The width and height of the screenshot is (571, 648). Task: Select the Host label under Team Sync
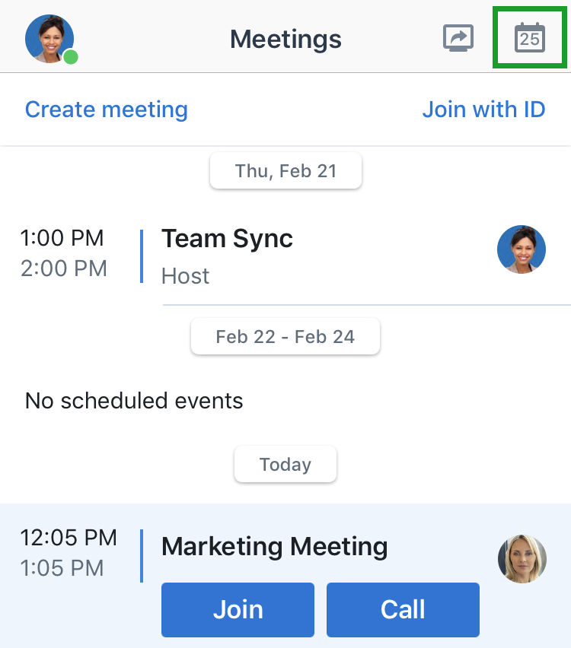(185, 275)
